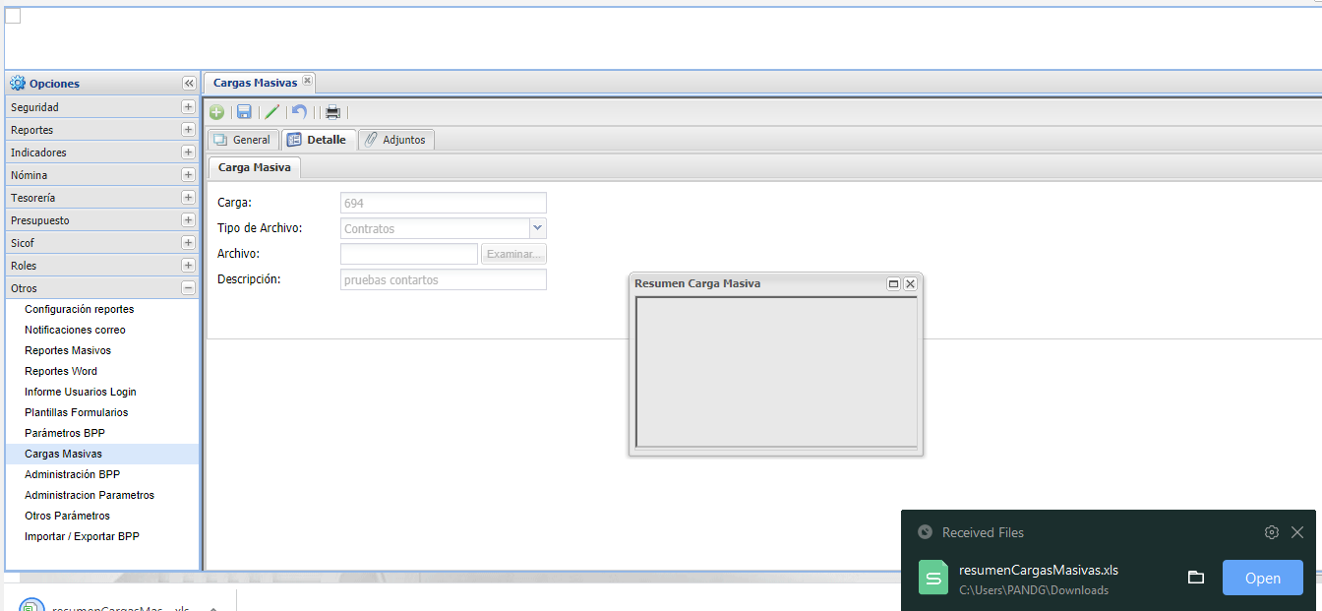The height and width of the screenshot is (611, 1322).
Task: Click the printer icon in toolbar
Action: (333, 112)
